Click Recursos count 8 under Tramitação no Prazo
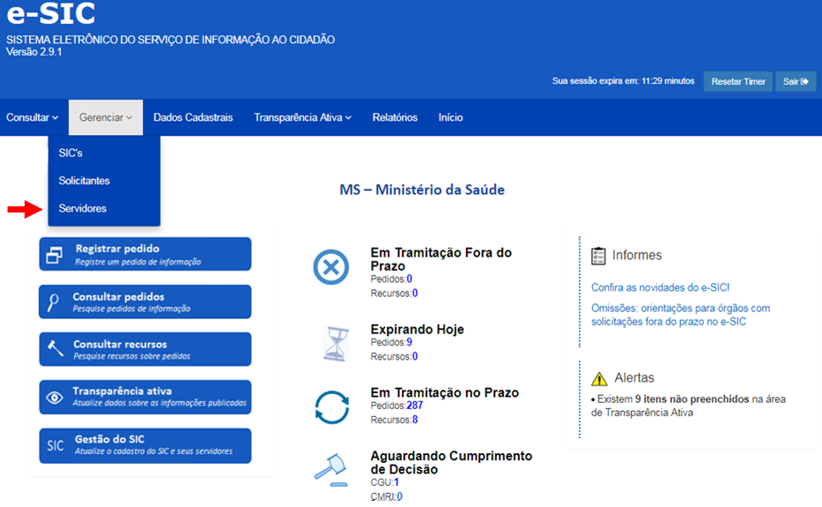The image size is (822, 507). (415, 420)
